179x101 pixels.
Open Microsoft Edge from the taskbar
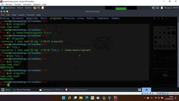click(87, 98)
